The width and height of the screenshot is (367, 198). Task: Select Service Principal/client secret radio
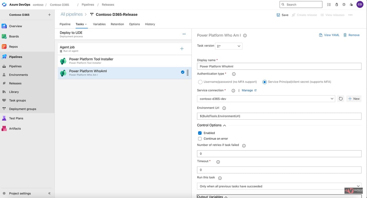[264, 82]
